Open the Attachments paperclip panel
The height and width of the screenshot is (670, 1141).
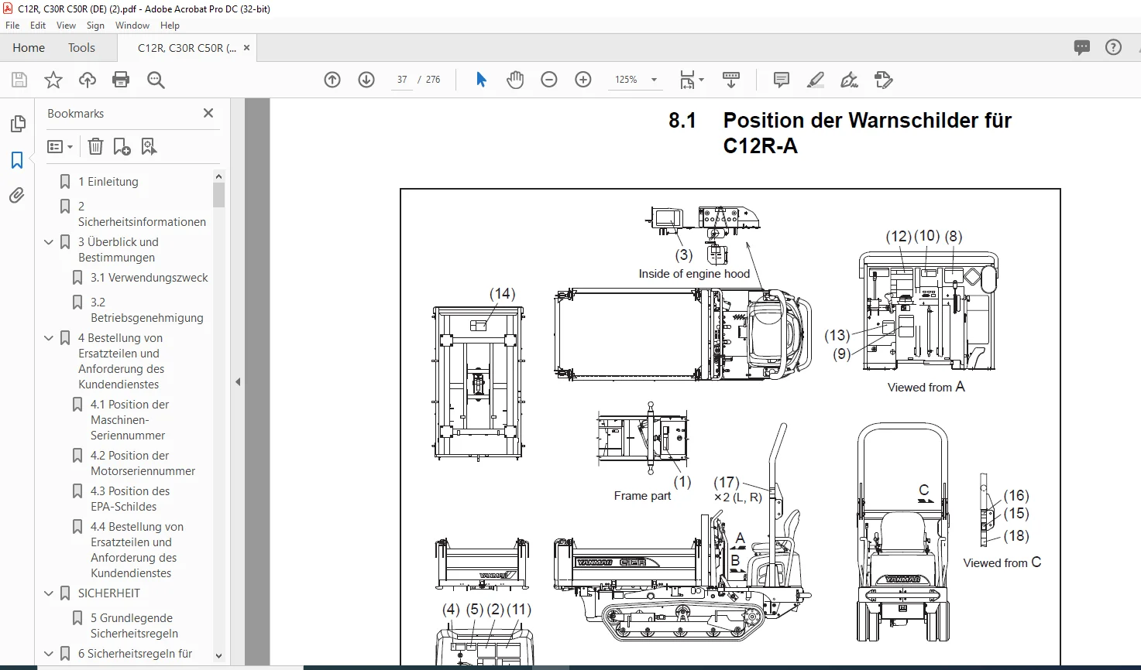17,195
